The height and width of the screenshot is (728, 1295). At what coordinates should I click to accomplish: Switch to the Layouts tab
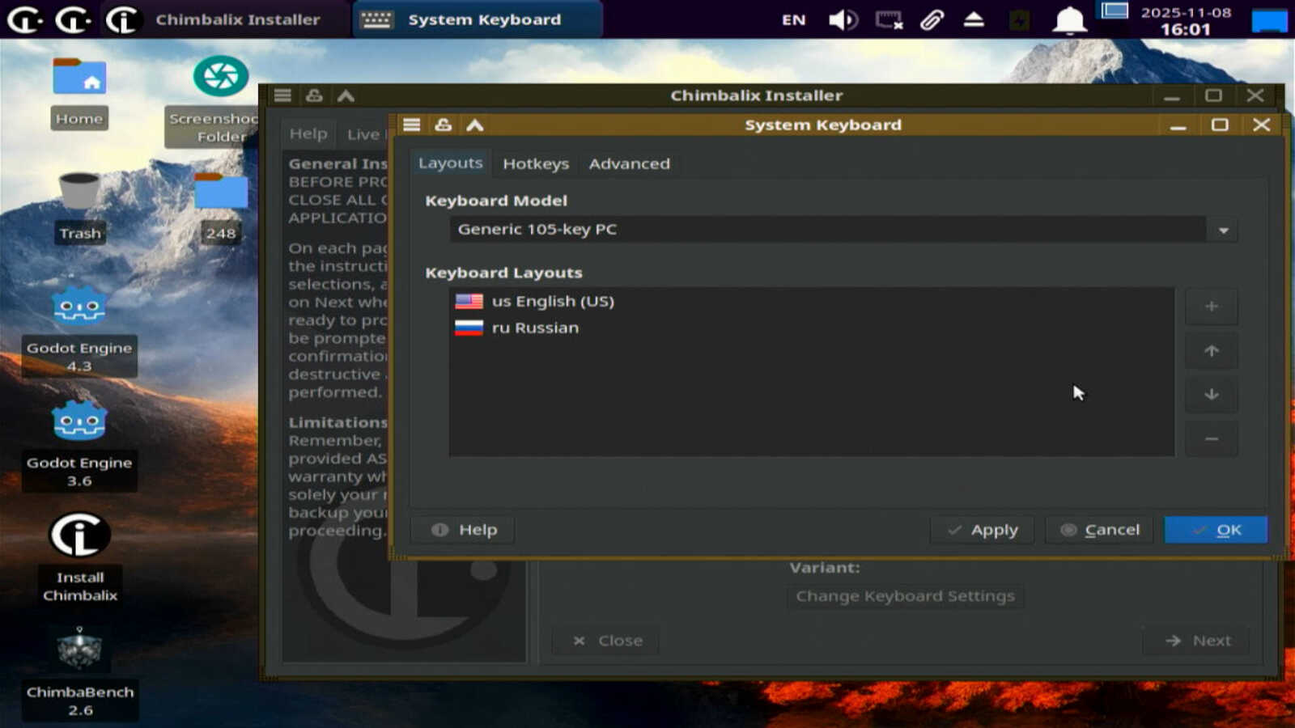click(x=450, y=163)
